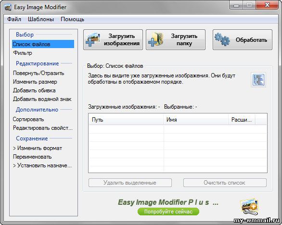This screenshot has width=282, height=225.
Task: Open Добавить водяной знак section
Action: point(42,99)
